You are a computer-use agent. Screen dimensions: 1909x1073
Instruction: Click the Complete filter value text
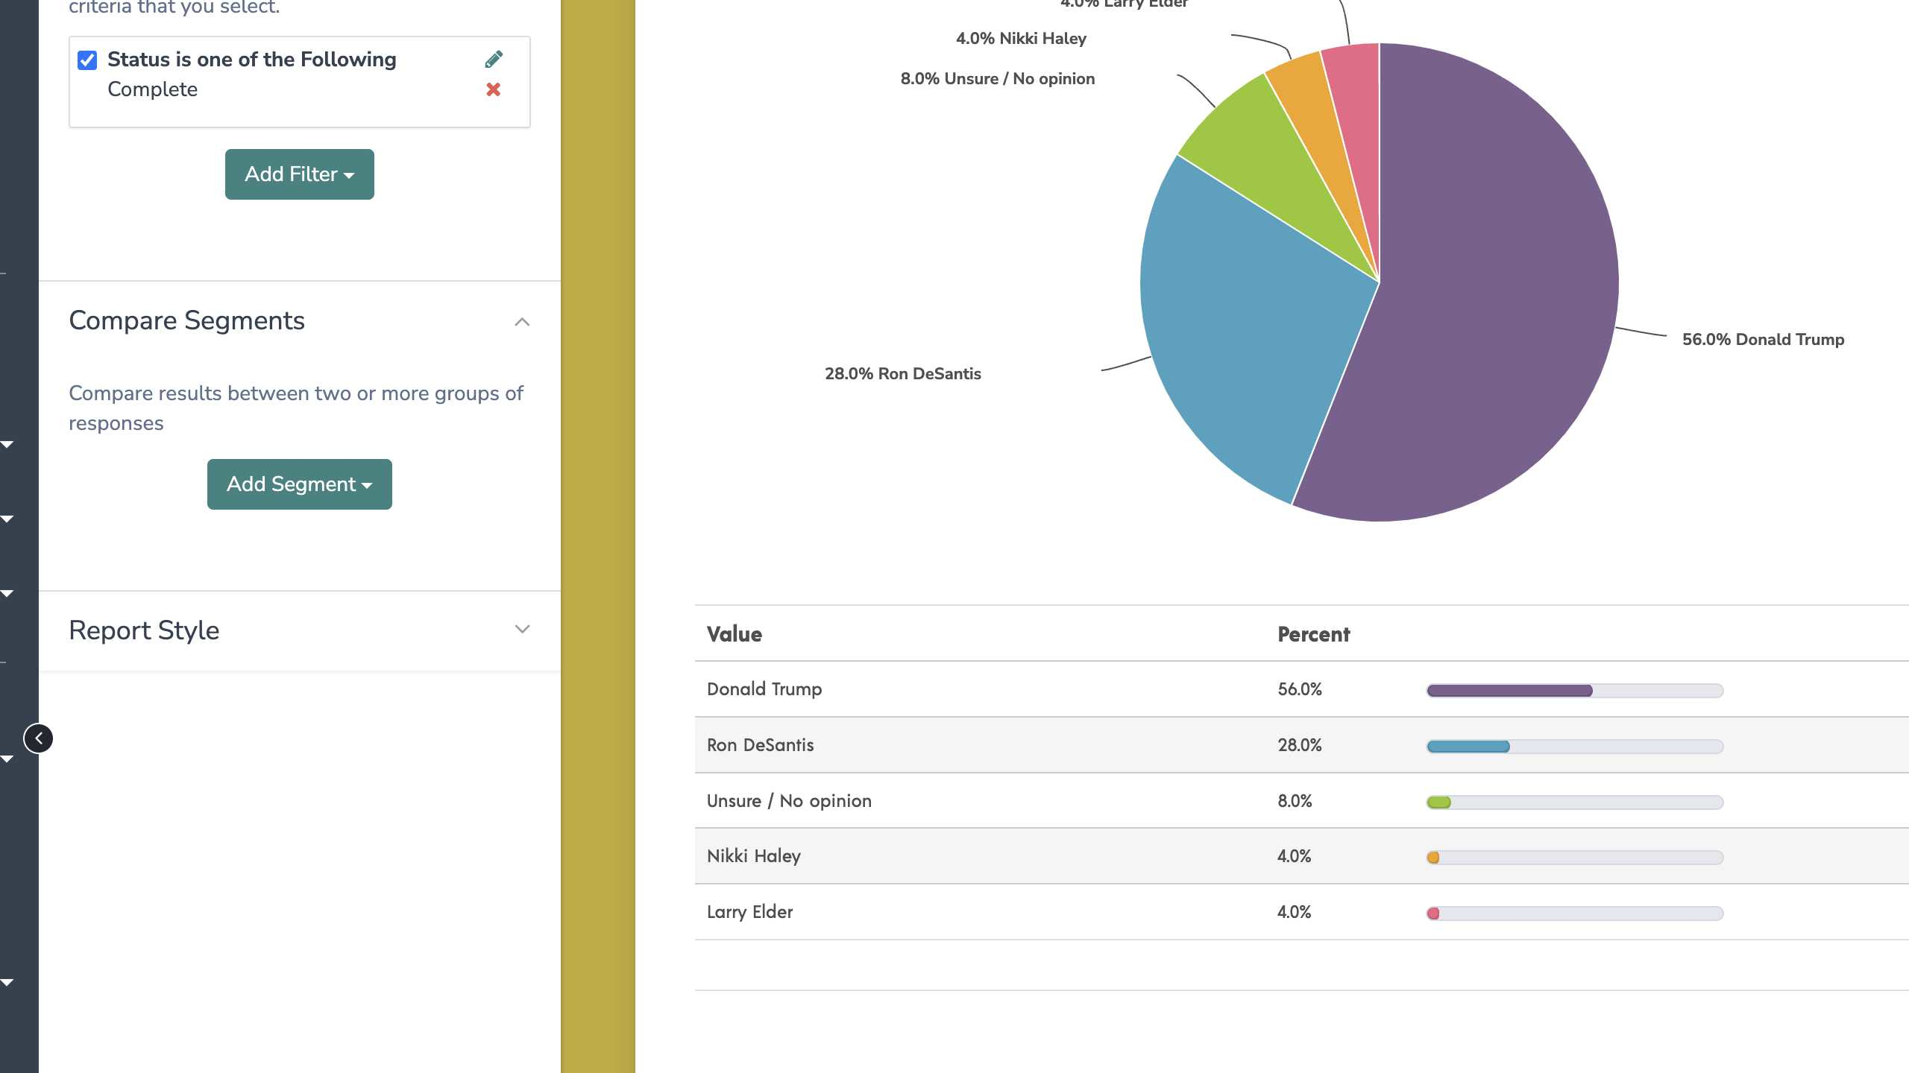[153, 89]
